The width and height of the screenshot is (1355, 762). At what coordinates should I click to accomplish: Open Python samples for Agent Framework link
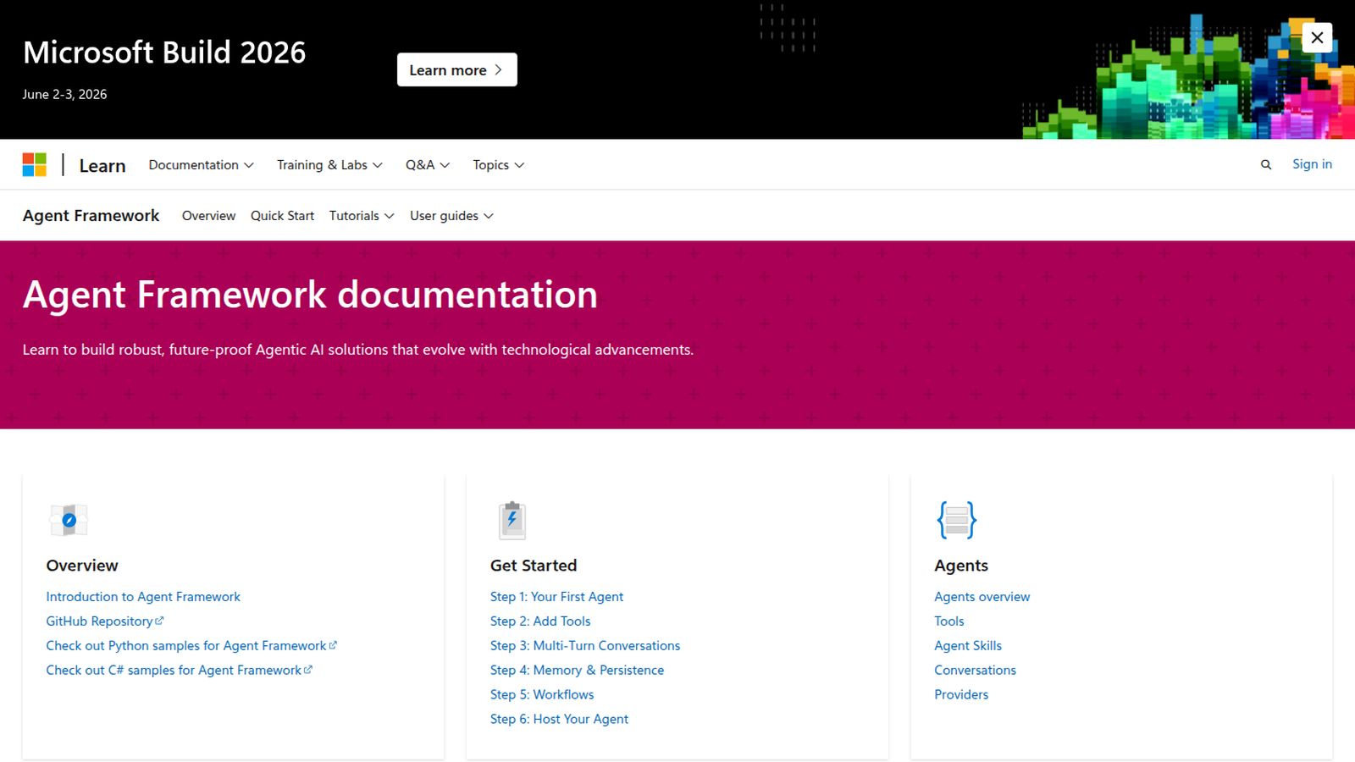tap(191, 646)
